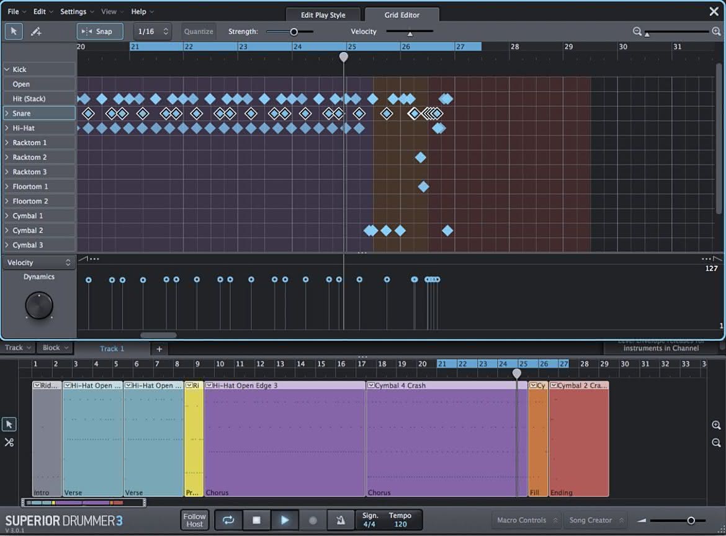Click the Grid Editor zoom out magnifier

pos(637,32)
